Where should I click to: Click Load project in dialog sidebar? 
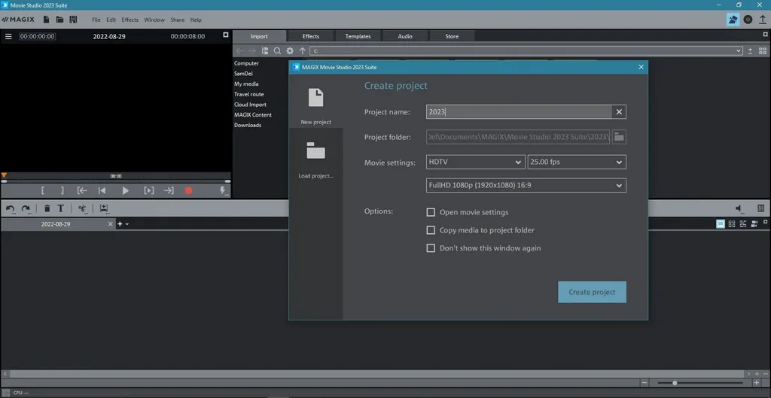tap(315, 160)
